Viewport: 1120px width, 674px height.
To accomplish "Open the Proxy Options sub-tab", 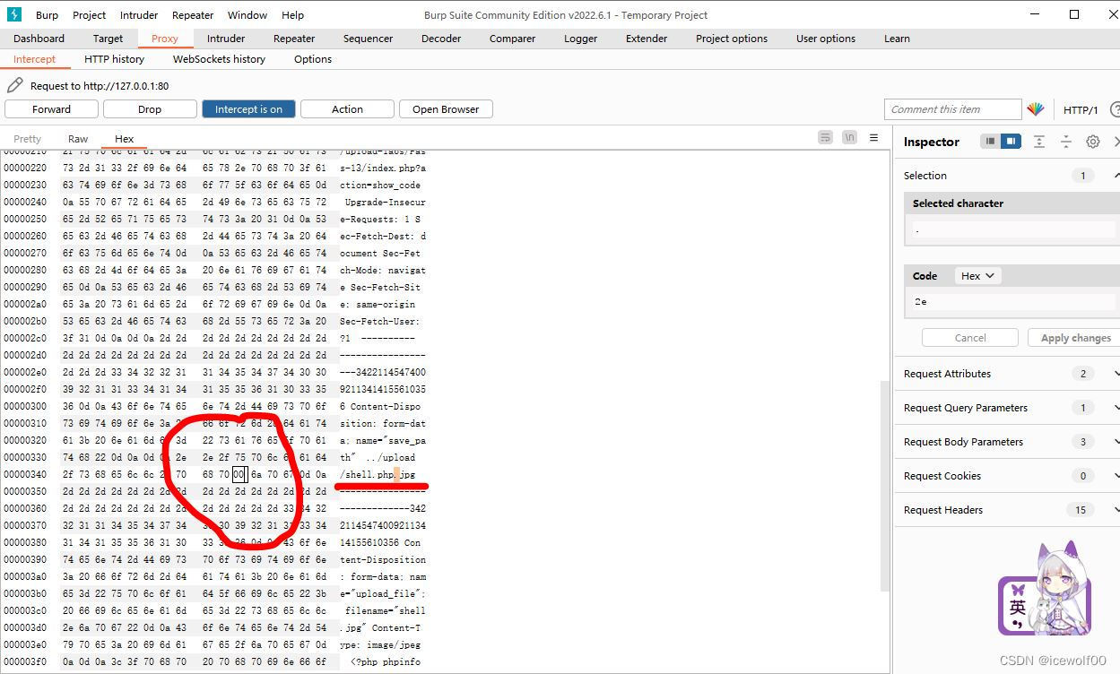I will pos(313,59).
